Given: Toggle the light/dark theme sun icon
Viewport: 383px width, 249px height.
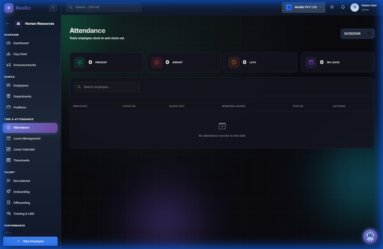Looking at the screenshot, I should (332, 7).
